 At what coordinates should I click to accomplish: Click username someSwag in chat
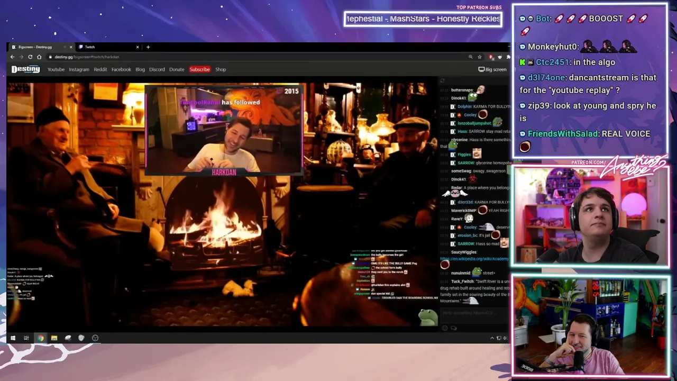pos(460,171)
